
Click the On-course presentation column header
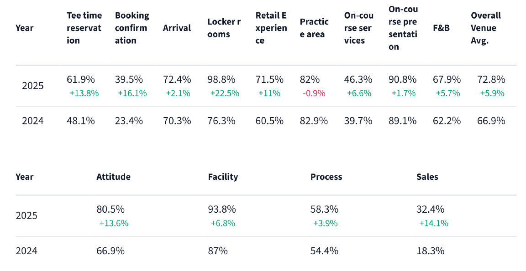403,28
